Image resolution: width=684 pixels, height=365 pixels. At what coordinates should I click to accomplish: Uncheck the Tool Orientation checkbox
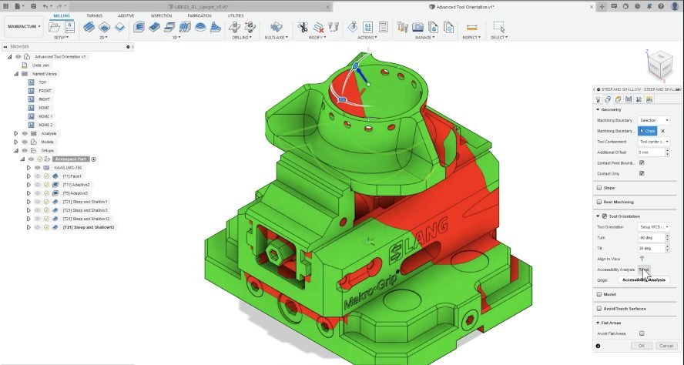[x=605, y=216]
